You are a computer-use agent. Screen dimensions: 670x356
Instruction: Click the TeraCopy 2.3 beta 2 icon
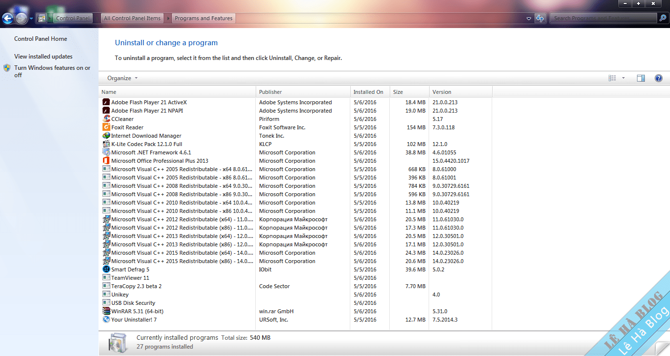coord(106,286)
